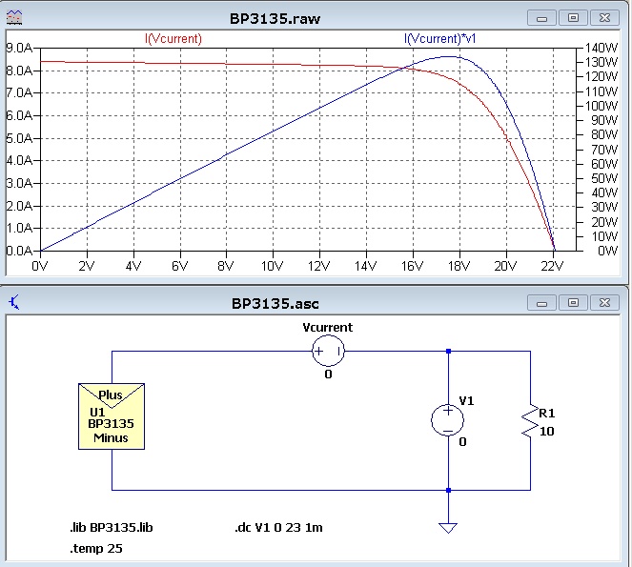Click the .dc V1 0 23 1m directive

278,528
